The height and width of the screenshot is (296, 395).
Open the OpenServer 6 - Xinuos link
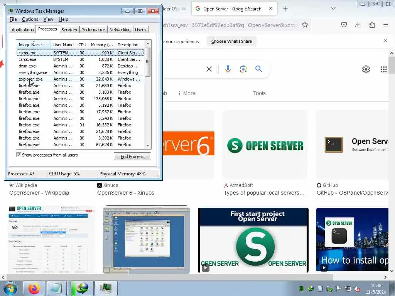pyautogui.click(x=126, y=193)
